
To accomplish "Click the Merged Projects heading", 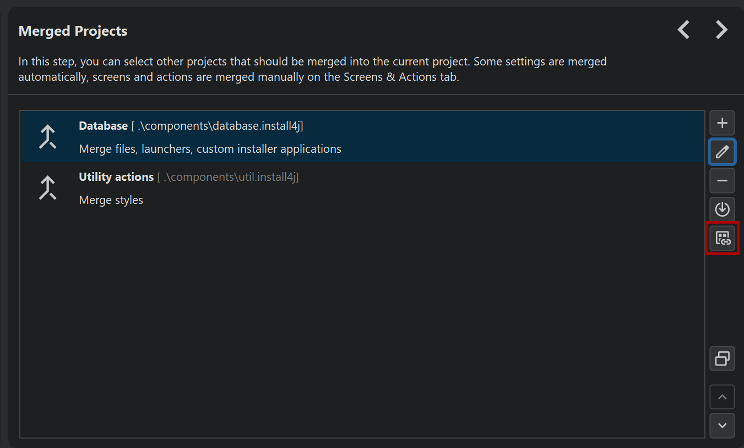I will point(73,31).
